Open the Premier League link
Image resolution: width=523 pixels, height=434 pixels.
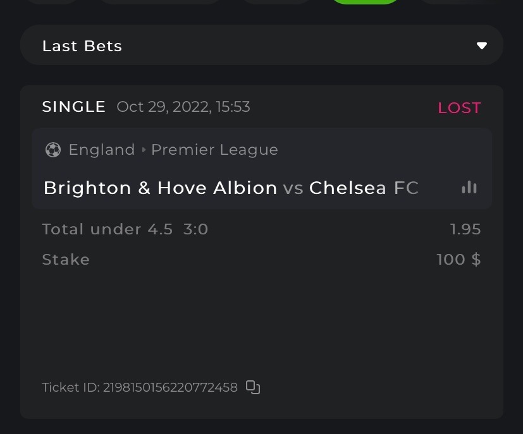[x=214, y=150]
